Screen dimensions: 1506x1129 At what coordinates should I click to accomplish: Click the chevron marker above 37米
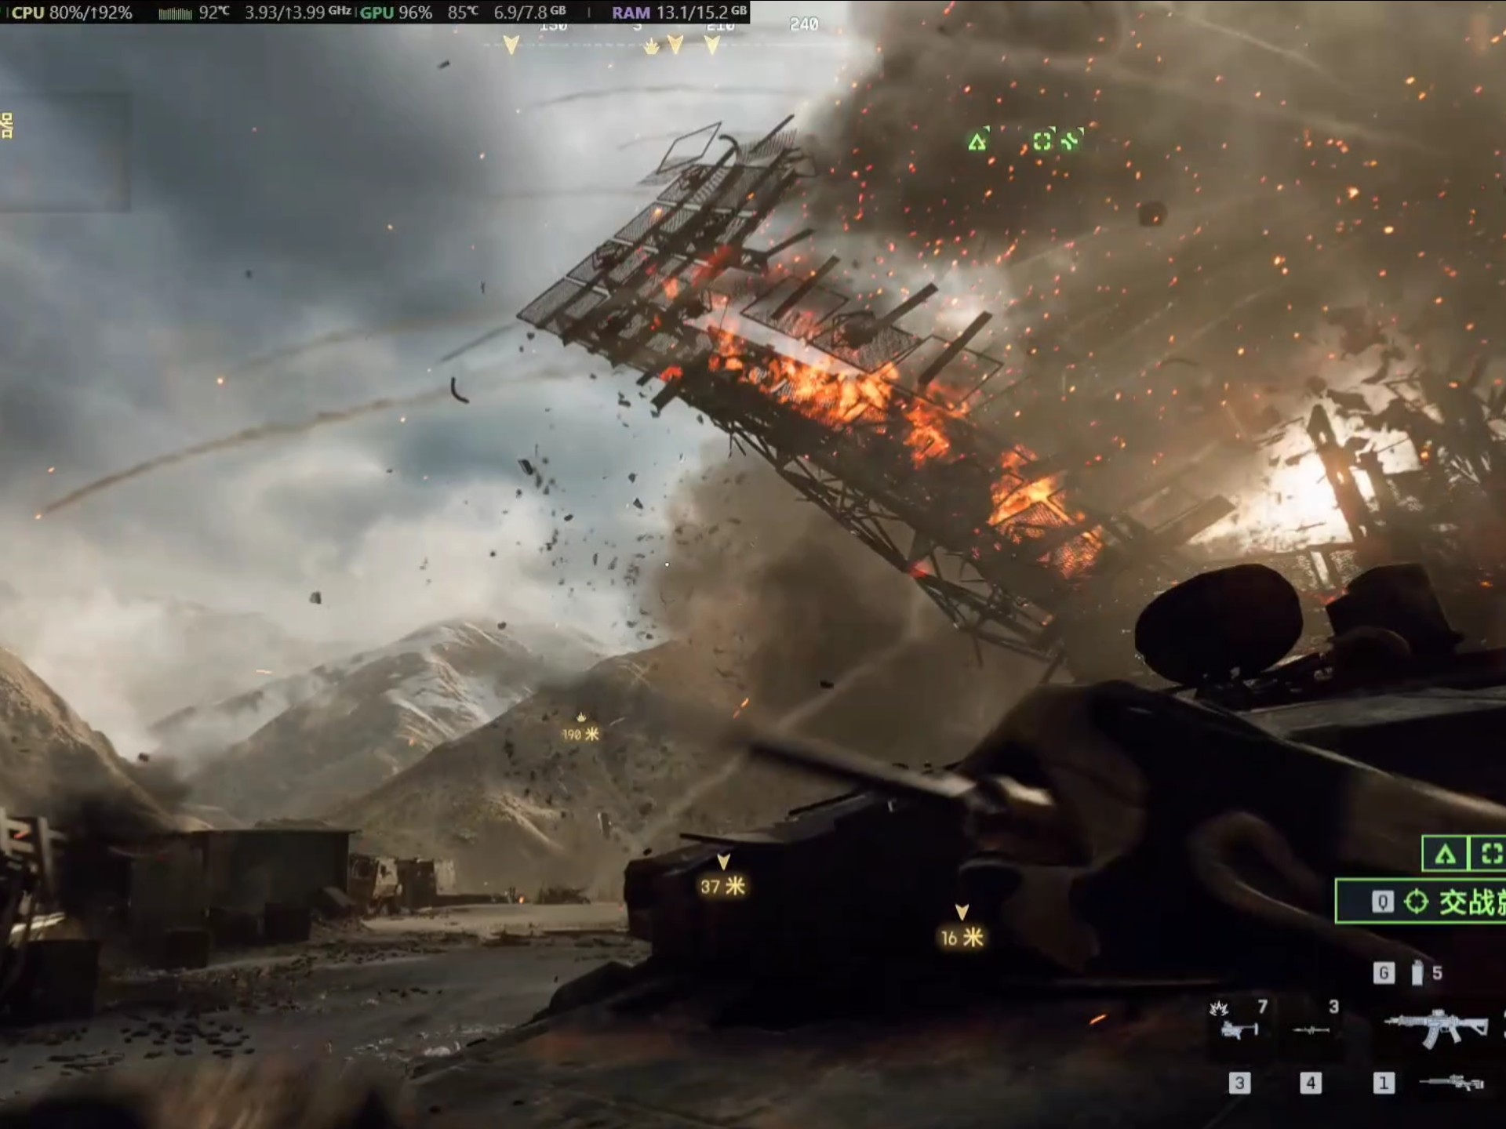[723, 862]
